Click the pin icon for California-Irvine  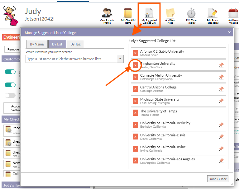pos(221,149)
